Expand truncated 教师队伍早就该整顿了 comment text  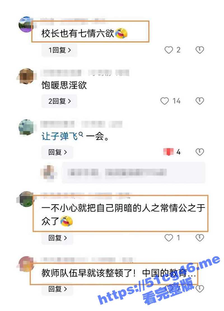point(119,273)
